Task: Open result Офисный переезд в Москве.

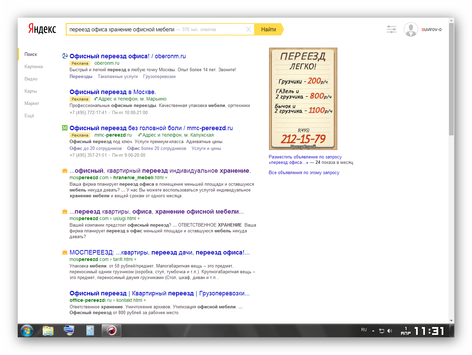Action: 113,92
